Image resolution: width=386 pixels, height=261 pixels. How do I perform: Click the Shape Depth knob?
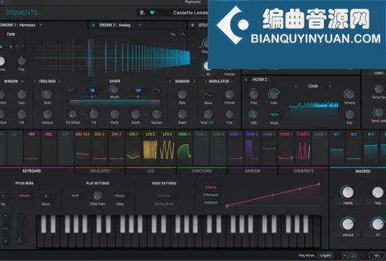pos(136,114)
